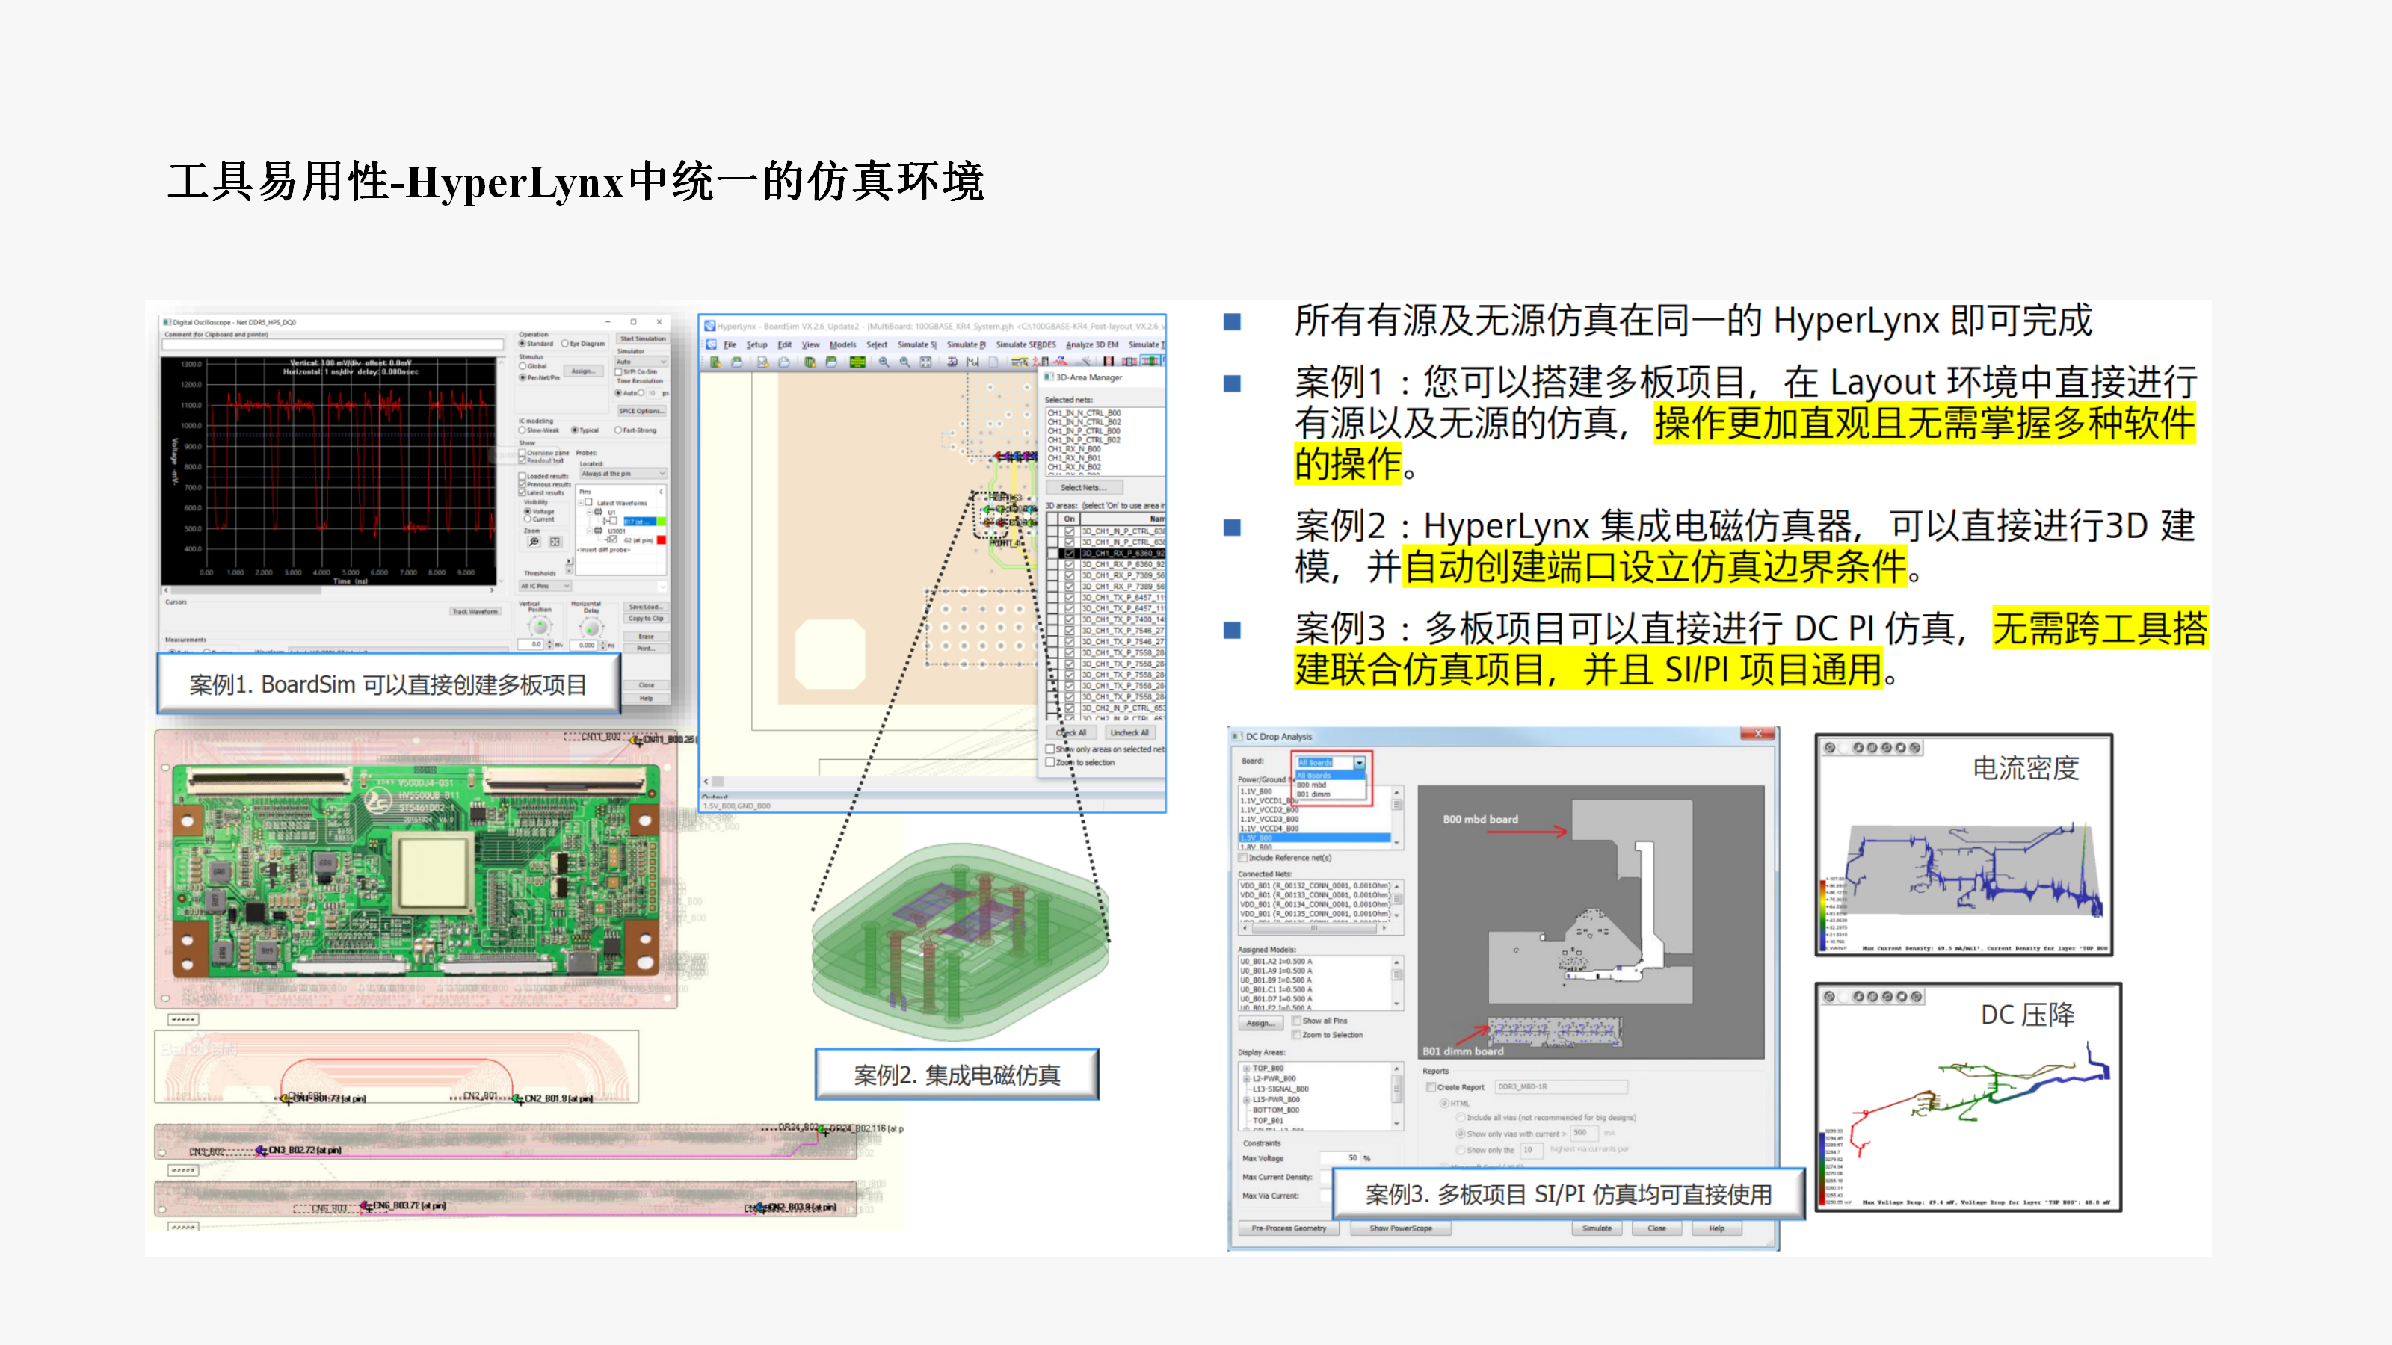Open the All IC Pins thresholds dropdown
Image resolution: width=2392 pixels, height=1345 pixels.
pyautogui.click(x=545, y=587)
